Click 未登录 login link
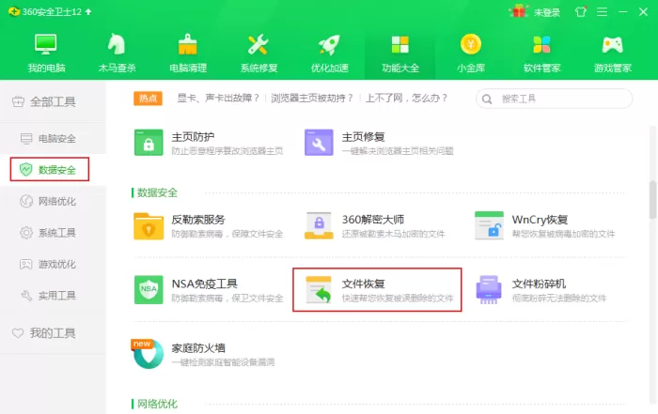The width and height of the screenshot is (658, 414). [547, 12]
